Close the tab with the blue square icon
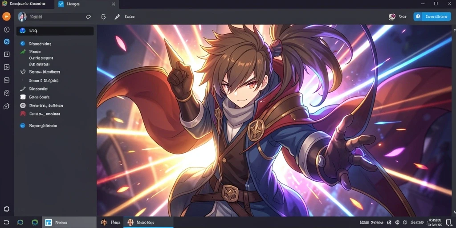 tap(114, 4)
